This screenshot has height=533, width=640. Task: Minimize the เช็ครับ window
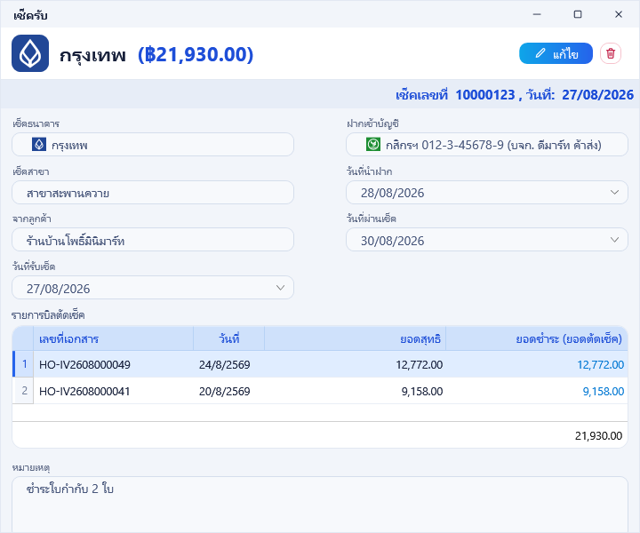click(x=537, y=14)
